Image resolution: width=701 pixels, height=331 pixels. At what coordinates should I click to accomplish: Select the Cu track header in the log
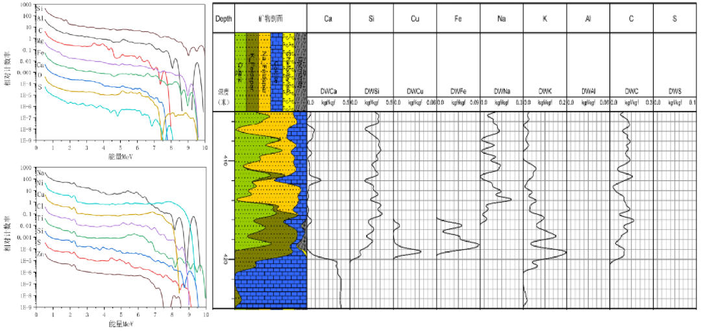(x=414, y=18)
